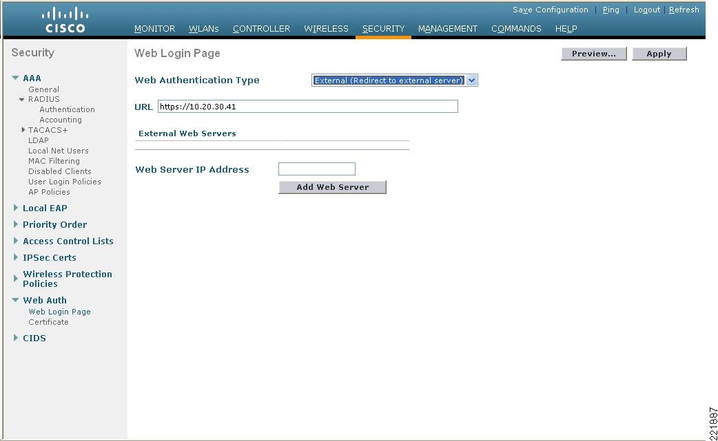Open the MANAGEMENT menu
Image resolution: width=718 pixels, height=441 pixels.
447,29
